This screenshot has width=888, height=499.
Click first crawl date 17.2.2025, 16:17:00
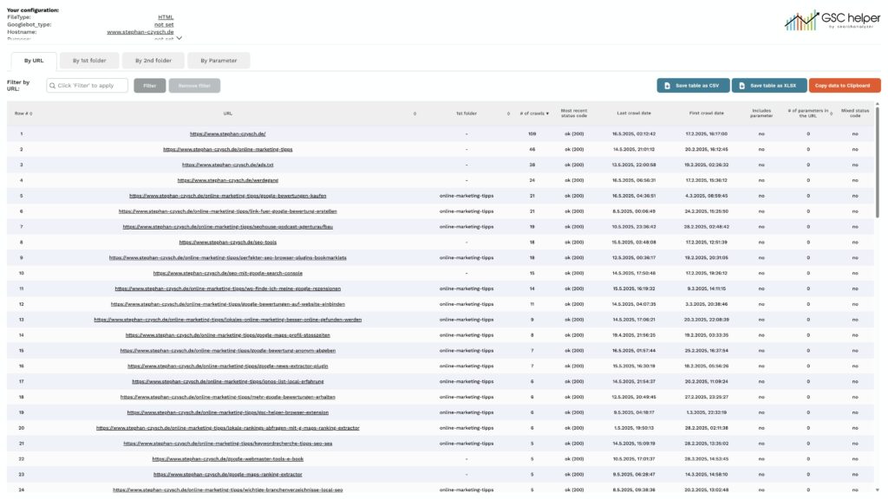(x=706, y=134)
